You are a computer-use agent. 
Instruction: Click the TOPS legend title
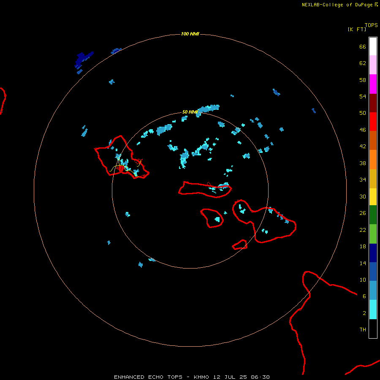click(x=371, y=25)
